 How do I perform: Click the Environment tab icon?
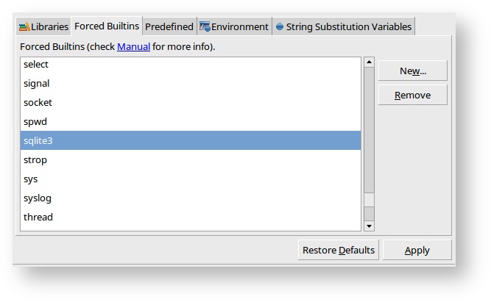tap(205, 27)
